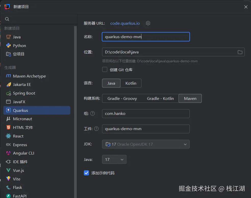Click the Vite lightning icon
Image resolution: width=251 pixels, height=198 pixels.
pos(8,179)
